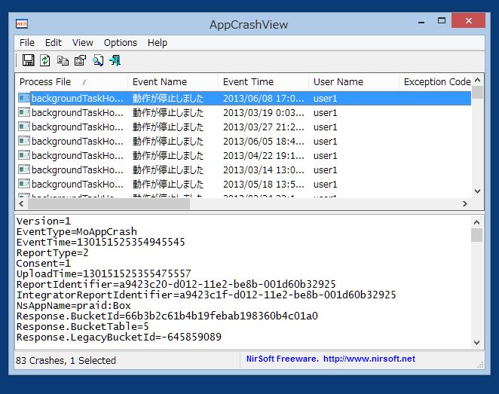Image resolution: width=499 pixels, height=394 pixels.
Task: Click icon of crash row dated 2013/06/05
Action: click(x=24, y=141)
